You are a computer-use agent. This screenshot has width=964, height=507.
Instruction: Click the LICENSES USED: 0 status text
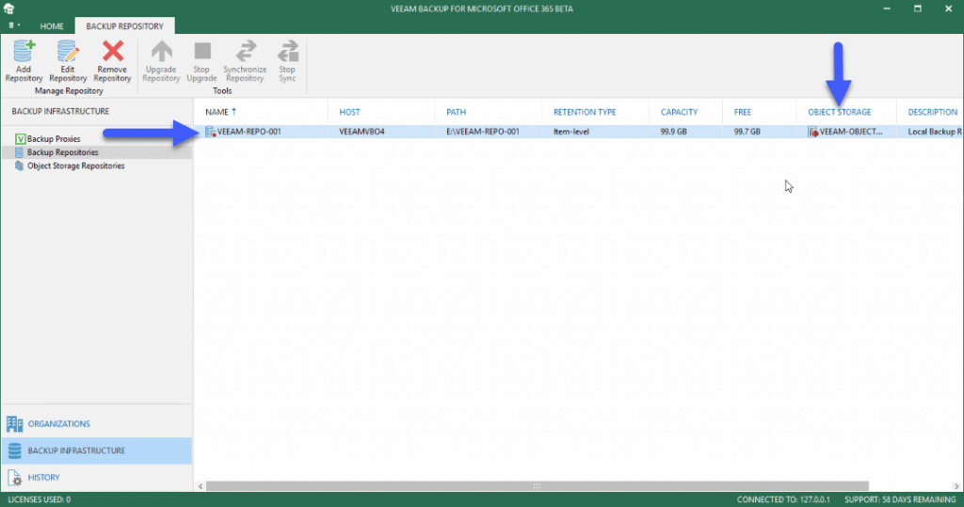point(40,499)
